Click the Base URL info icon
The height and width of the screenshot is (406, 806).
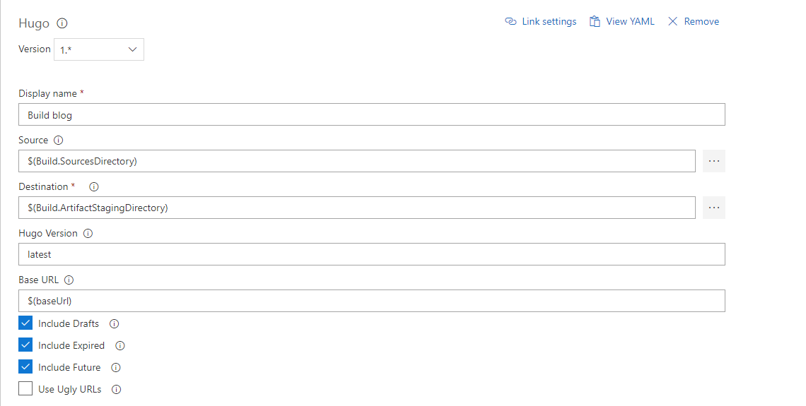click(x=69, y=280)
